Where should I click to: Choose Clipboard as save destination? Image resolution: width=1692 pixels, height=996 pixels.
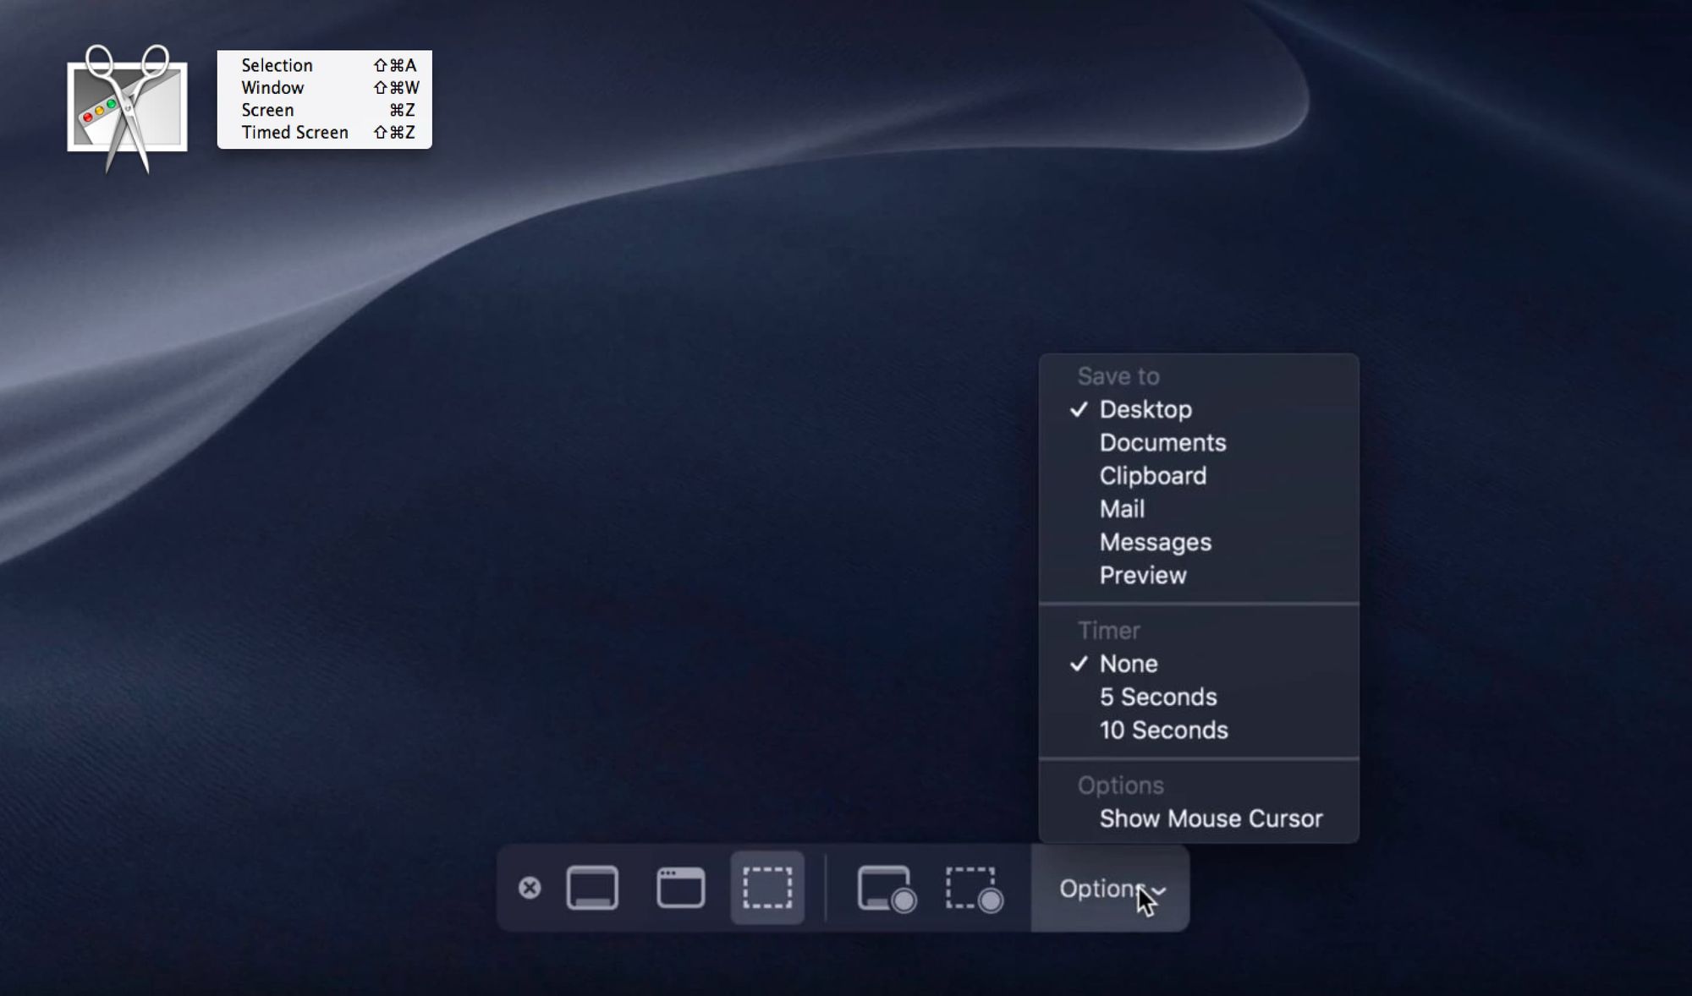pos(1153,476)
